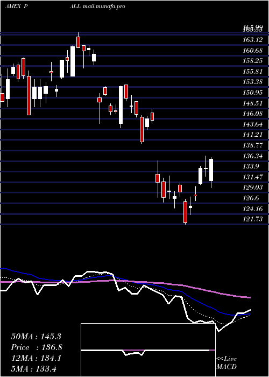The width and height of the screenshot is (269, 377).
Task: Click the 160.68 price axis label
Action: click(x=253, y=51)
